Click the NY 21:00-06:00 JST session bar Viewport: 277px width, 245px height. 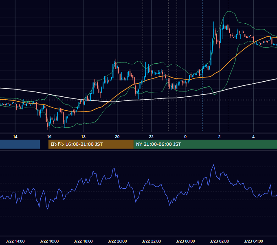(205, 144)
